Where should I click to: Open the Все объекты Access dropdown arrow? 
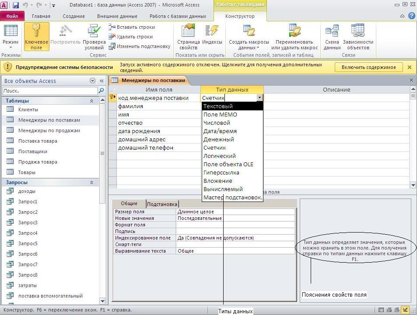click(92, 81)
